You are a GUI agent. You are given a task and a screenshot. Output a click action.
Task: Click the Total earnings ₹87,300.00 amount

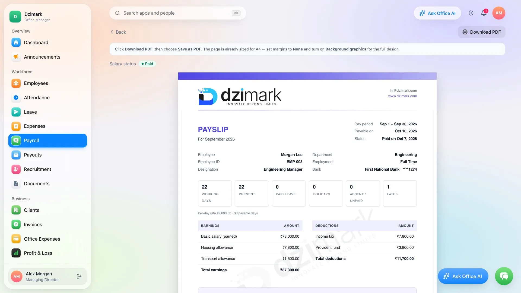coord(290,270)
